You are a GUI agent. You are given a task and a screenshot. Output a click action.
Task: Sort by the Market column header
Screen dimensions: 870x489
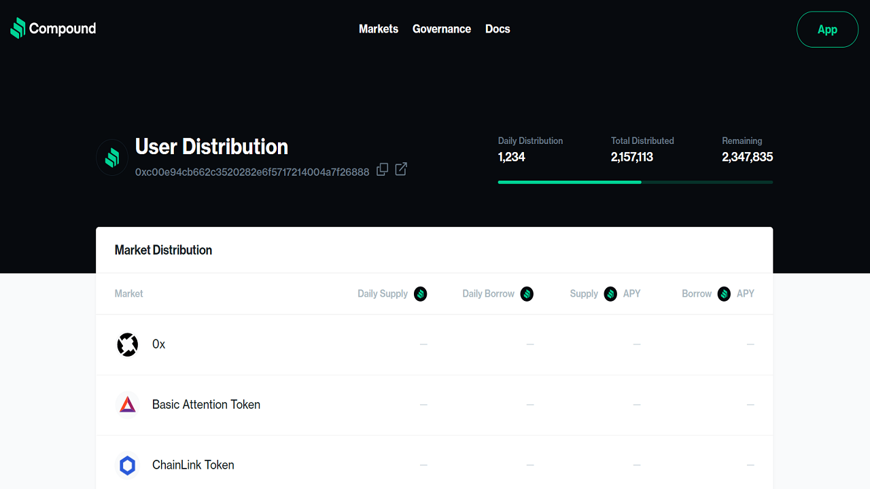coord(129,294)
